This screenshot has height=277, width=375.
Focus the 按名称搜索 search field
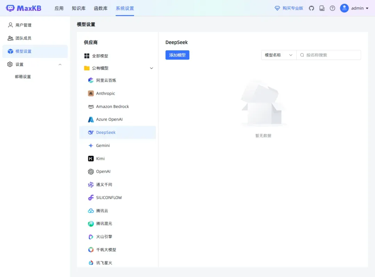point(332,55)
